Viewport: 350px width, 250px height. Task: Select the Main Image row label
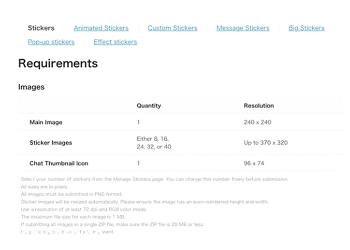click(x=46, y=122)
